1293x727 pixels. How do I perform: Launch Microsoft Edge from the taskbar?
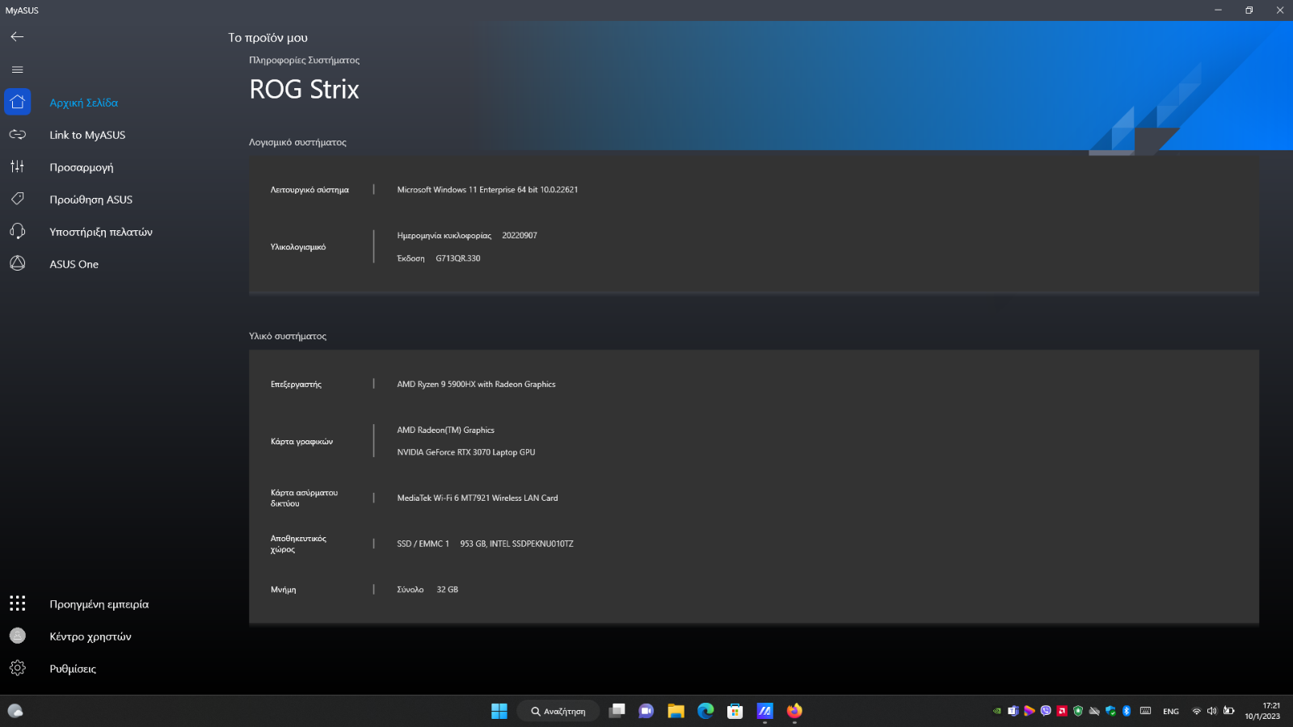tap(705, 711)
